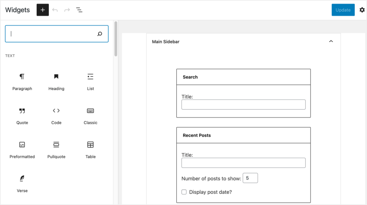Add a Table block
The height and width of the screenshot is (205, 367).
point(90,150)
